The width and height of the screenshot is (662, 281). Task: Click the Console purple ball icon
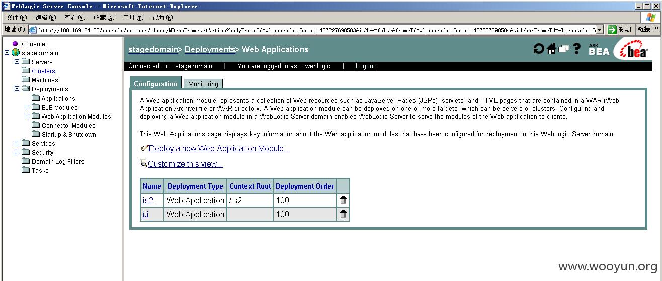[16, 44]
